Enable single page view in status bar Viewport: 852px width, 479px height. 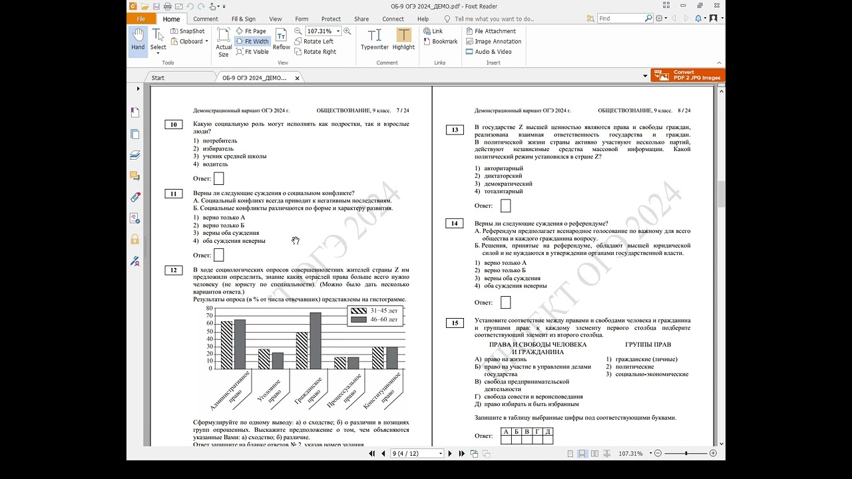click(x=570, y=454)
